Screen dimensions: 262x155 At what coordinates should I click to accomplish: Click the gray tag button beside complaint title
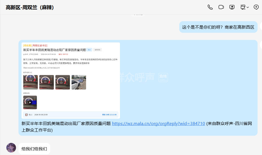pyautogui.click(x=97, y=50)
